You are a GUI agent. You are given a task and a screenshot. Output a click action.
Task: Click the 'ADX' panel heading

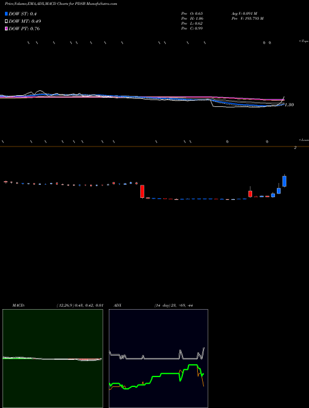[x=118, y=305]
